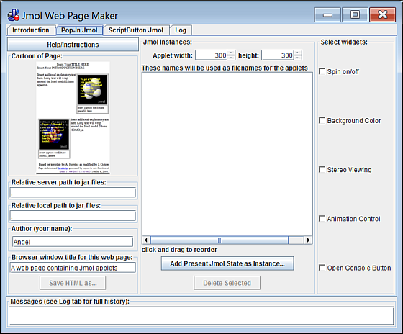This screenshot has width=403, height=334.
Task: Close the Jmol Web Page Maker window
Action: (382, 15)
